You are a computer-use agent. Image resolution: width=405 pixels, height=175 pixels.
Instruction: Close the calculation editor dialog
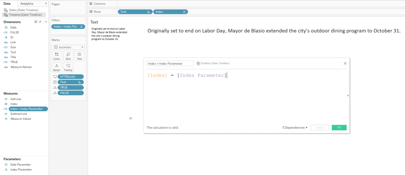(345, 63)
